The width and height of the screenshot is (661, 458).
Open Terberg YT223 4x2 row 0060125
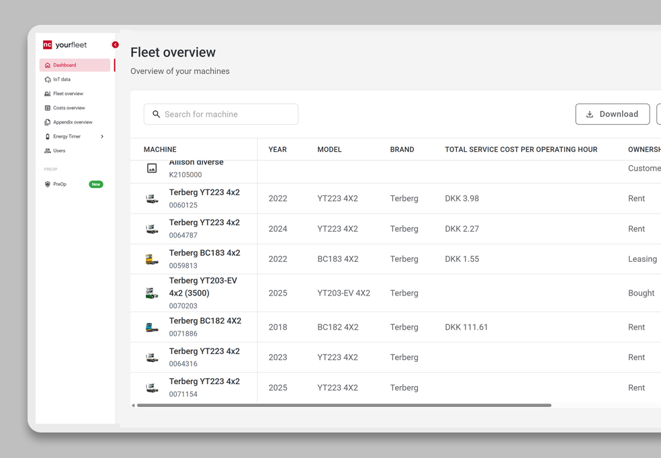point(204,193)
